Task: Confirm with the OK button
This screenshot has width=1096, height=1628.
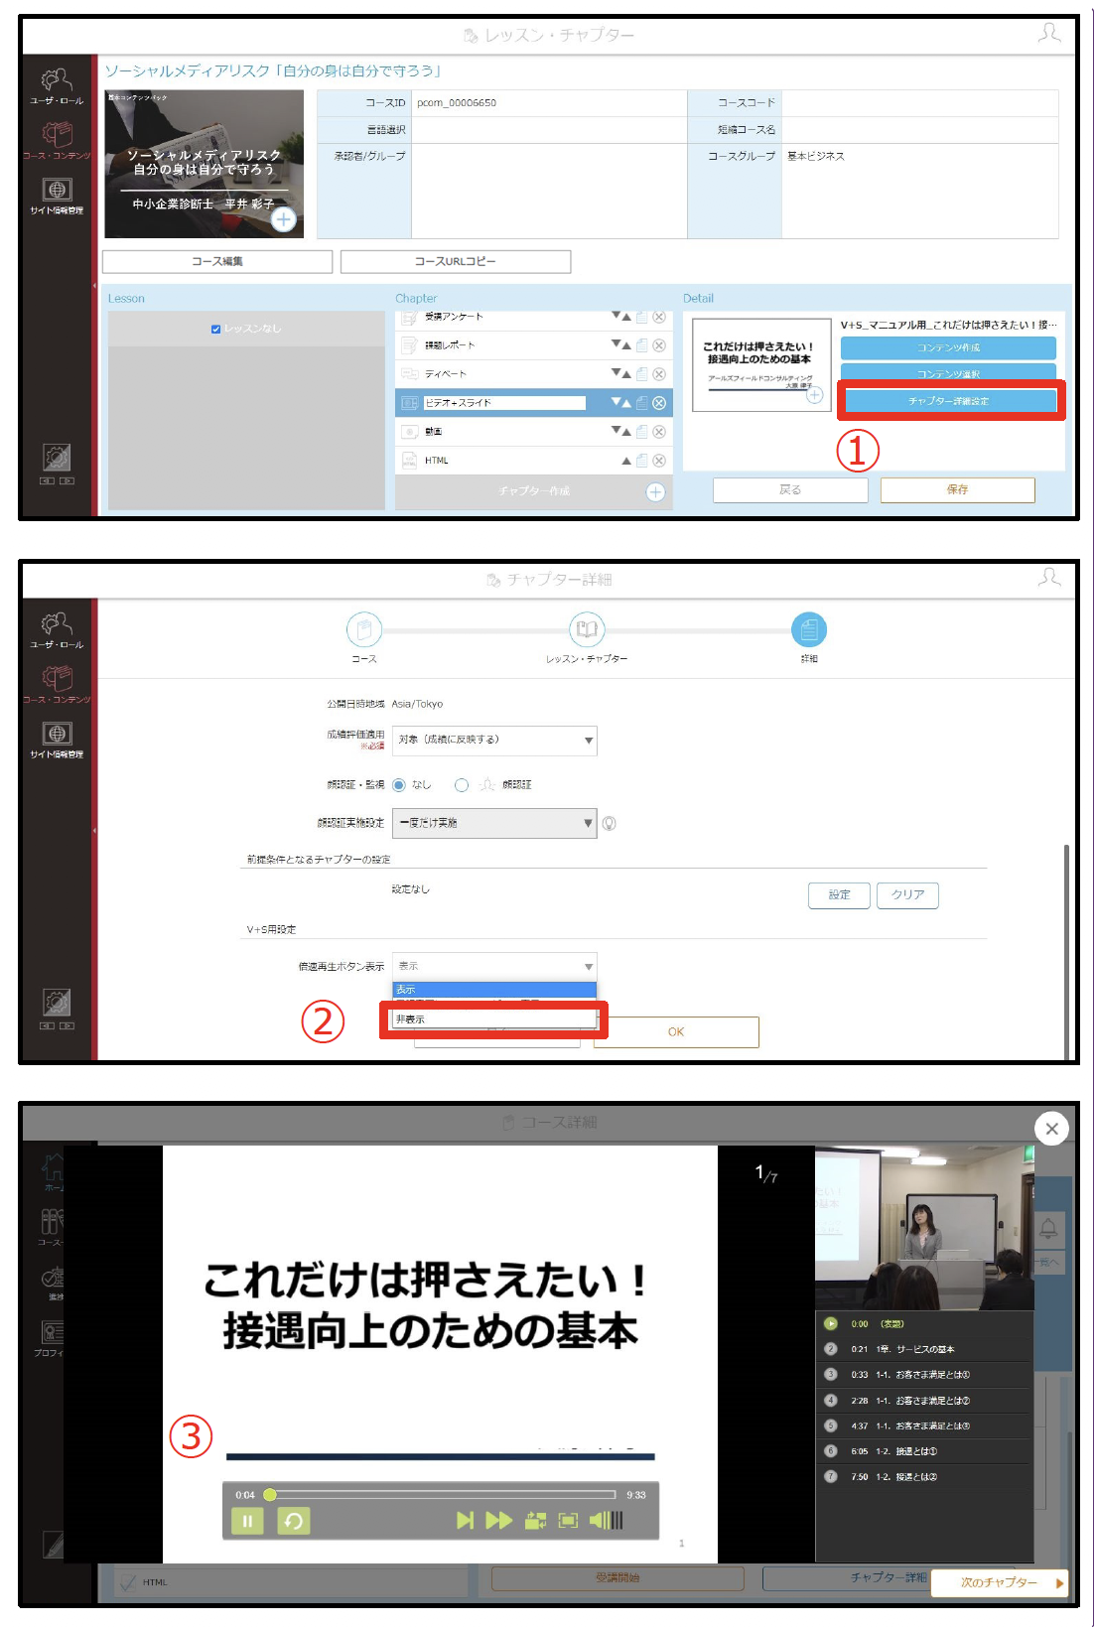Action: click(676, 1032)
